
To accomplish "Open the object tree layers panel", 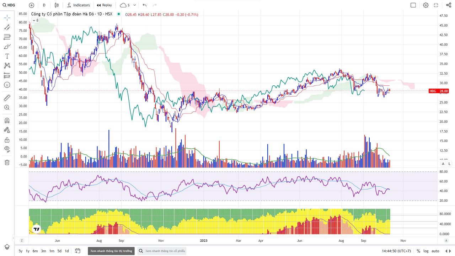I will point(7,247).
